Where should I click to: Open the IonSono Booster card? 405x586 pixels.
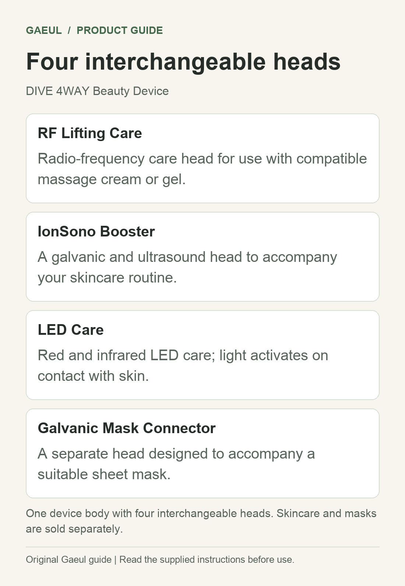click(x=202, y=257)
